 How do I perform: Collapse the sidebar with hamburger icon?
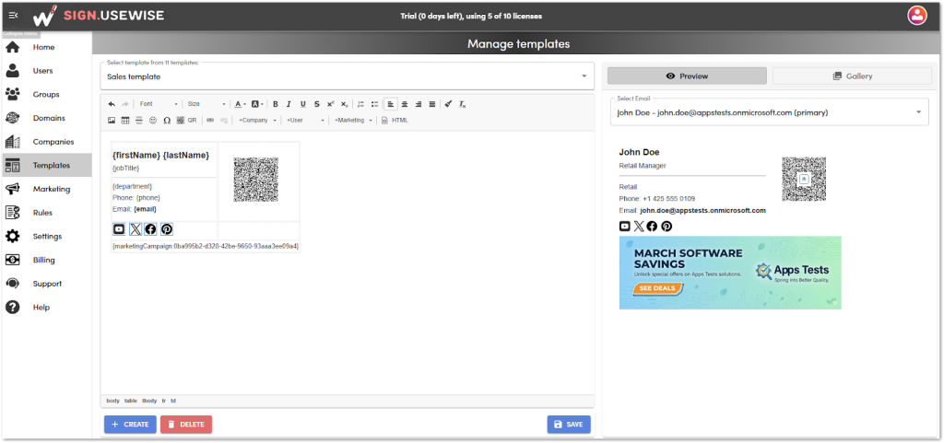click(13, 15)
